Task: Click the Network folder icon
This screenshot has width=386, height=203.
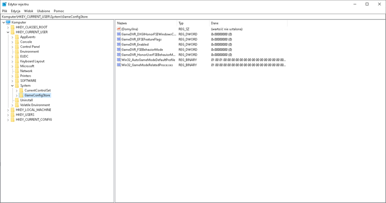Action: [17, 71]
